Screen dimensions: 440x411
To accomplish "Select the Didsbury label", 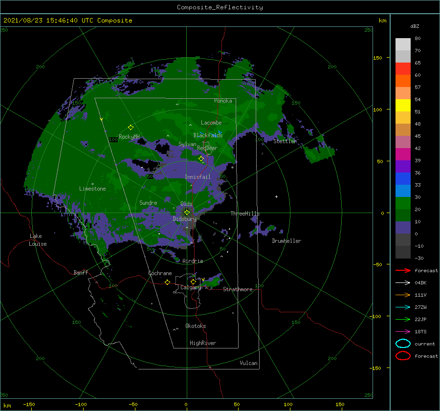I will tap(184, 219).
